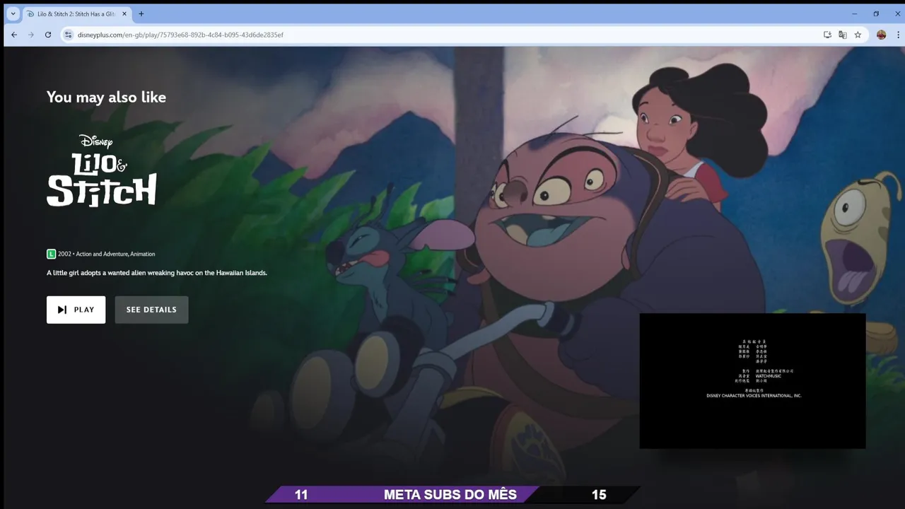The height and width of the screenshot is (509, 905).
Task: Click the green L age rating badge
Action: 51,254
